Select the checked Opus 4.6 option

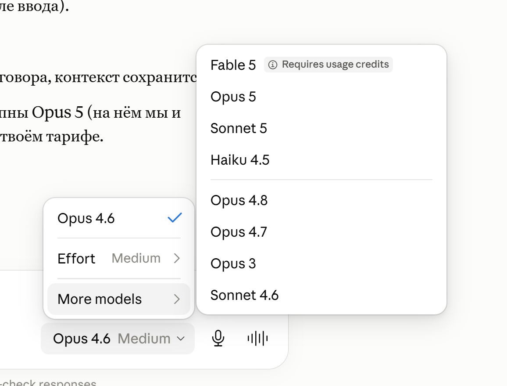click(119, 218)
